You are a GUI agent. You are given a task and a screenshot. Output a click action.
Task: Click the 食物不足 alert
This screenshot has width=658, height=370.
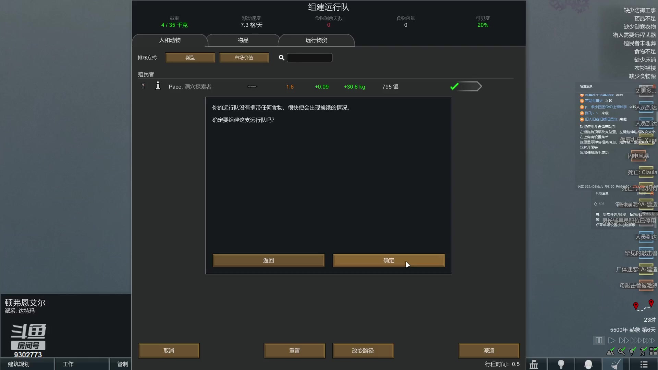click(x=645, y=51)
